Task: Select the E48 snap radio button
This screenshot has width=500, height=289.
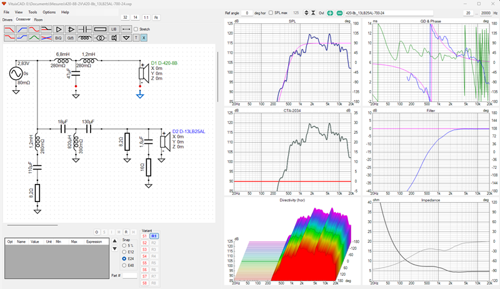Action: pos(124,265)
